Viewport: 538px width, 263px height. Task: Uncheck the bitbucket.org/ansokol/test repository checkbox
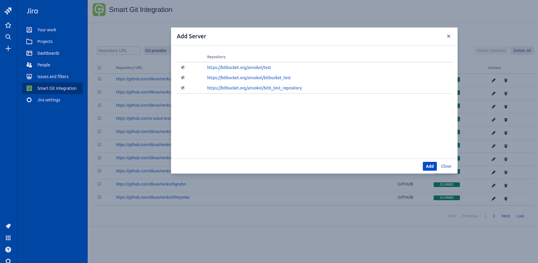183,67
